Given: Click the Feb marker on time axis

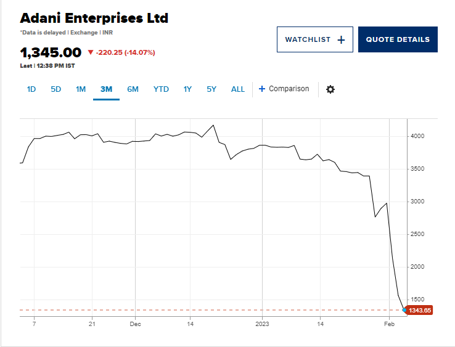Looking at the screenshot, I should click(x=389, y=323).
